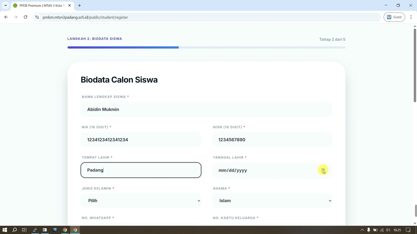The width and height of the screenshot is (417, 234).
Task: Open the Chrome three-dot menu
Action: (x=411, y=17)
